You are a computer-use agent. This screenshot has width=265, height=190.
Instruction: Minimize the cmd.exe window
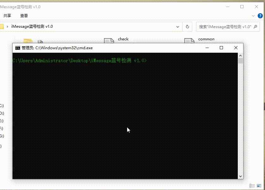(x=207, y=48)
